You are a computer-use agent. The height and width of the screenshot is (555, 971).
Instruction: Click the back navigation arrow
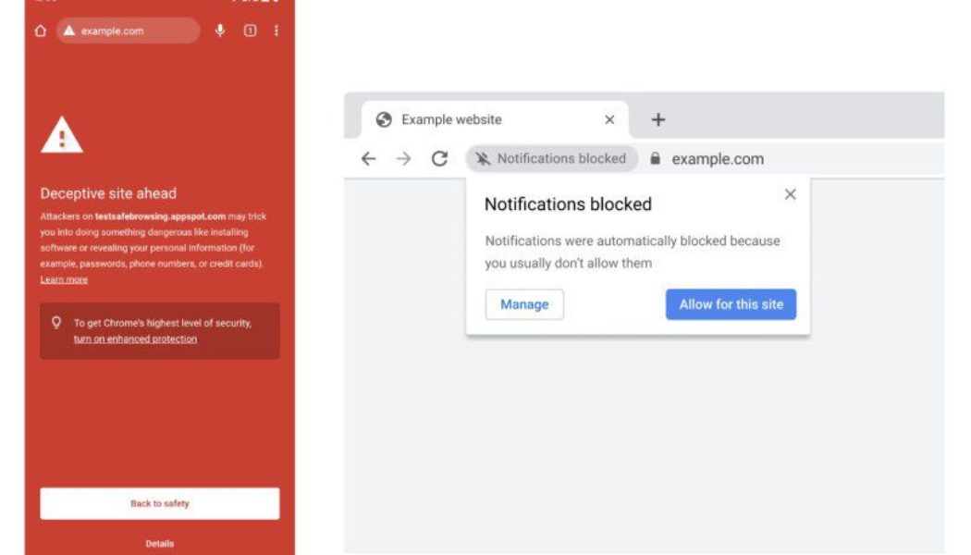pyautogui.click(x=369, y=158)
